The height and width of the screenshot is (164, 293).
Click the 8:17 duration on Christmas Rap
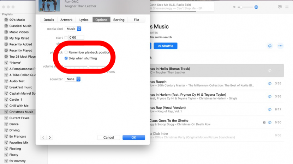278,109
